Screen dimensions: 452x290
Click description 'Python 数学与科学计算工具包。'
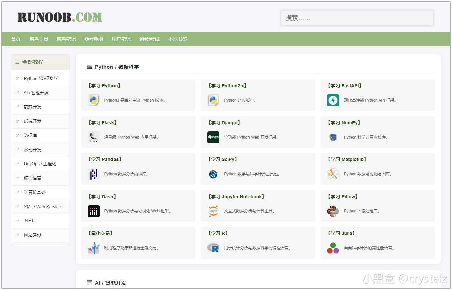click(x=252, y=174)
